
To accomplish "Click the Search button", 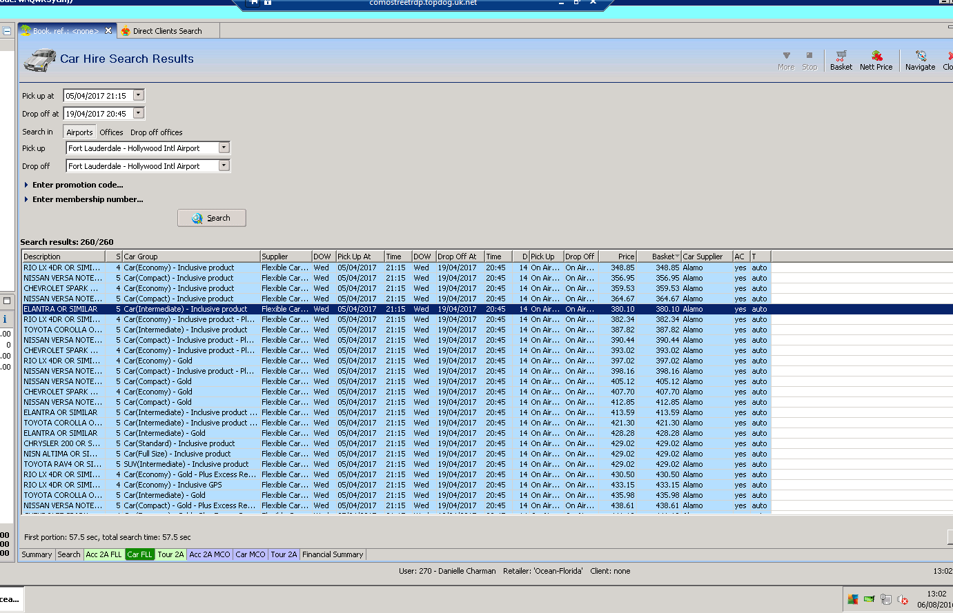I will pos(212,218).
